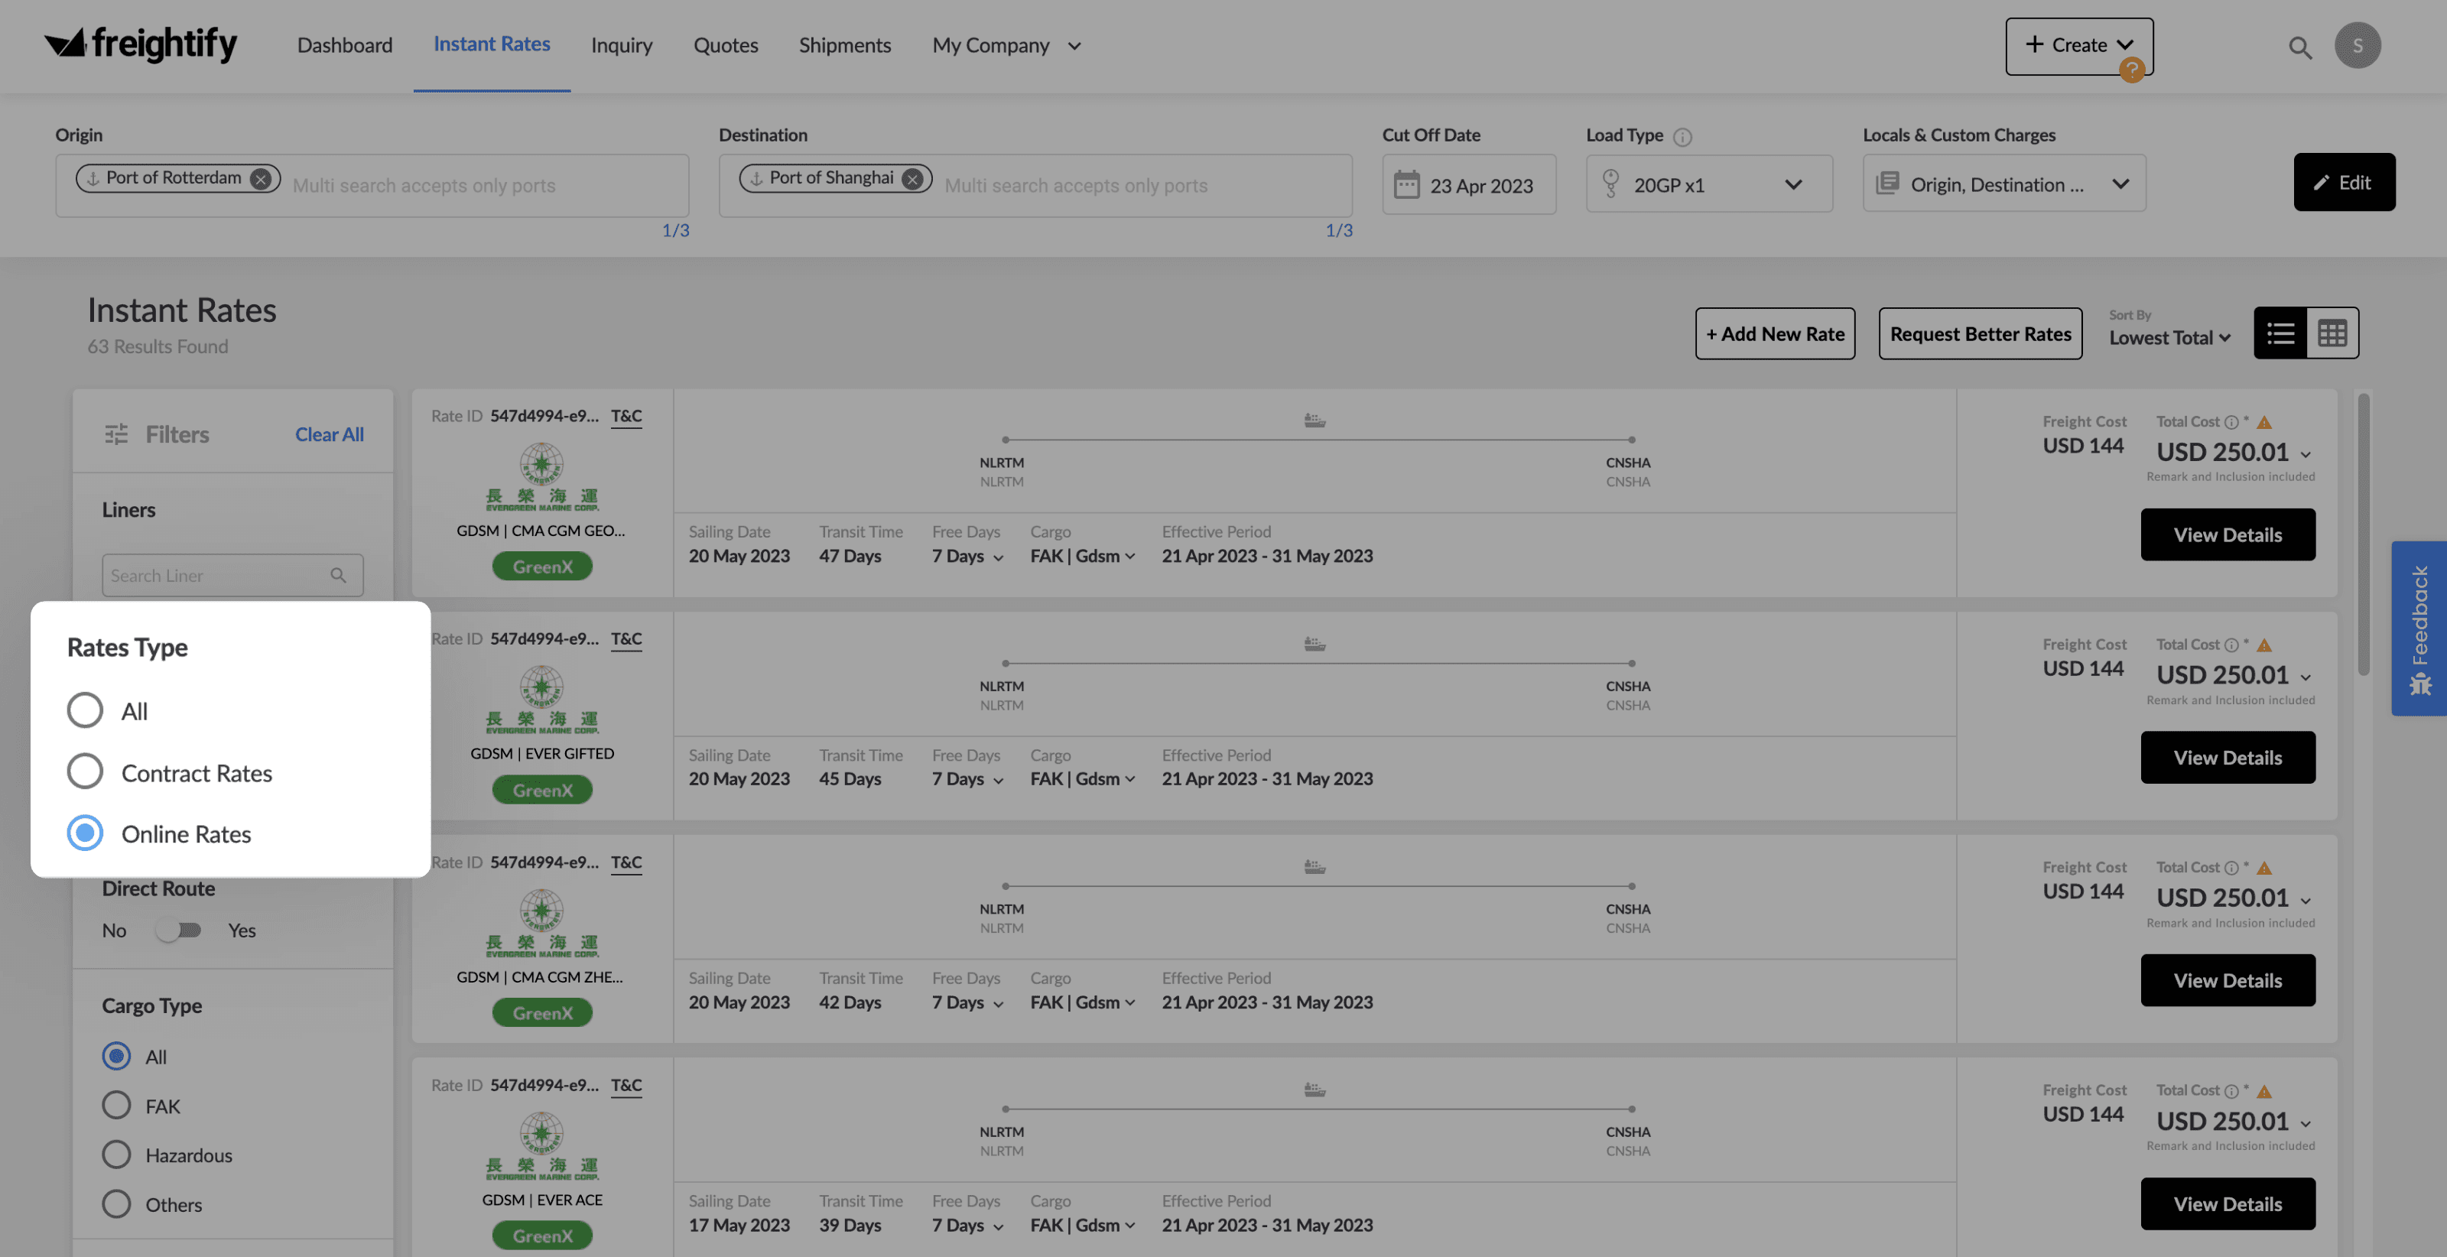Image resolution: width=2447 pixels, height=1257 pixels.
Task: Open the 20GP x1 load type dropdown
Action: click(x=1708, y=184)
